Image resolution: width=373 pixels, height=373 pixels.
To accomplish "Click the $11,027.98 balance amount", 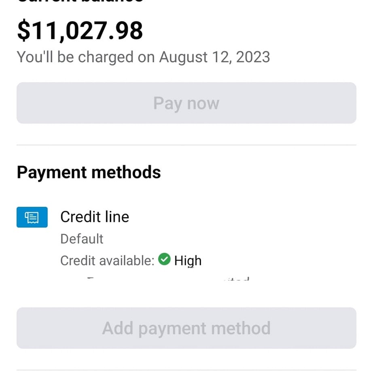I will [80, 31].
